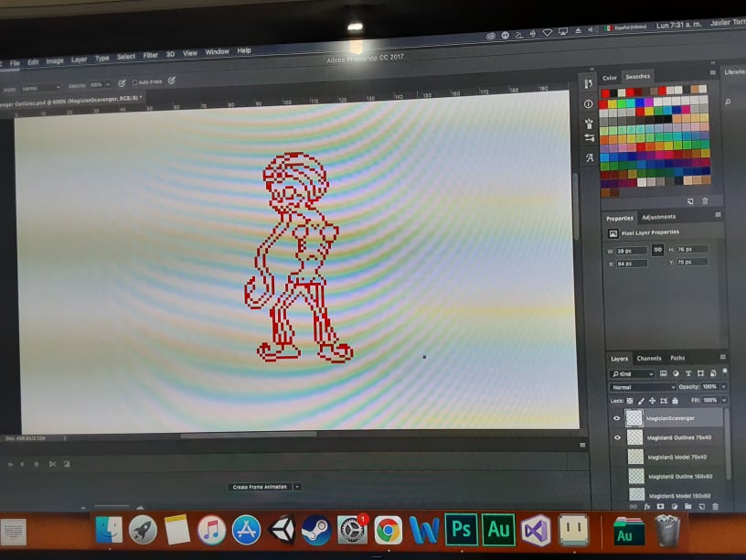
Task: Open the Brush Presets panel icon
Action: (589, 124)
